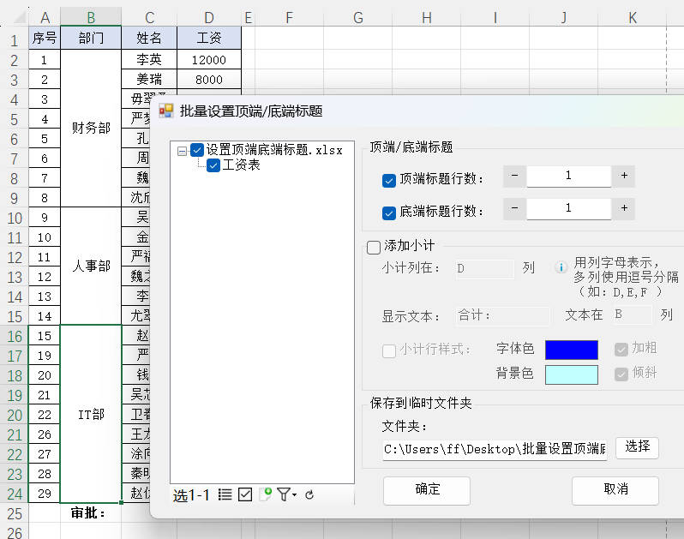Open the filter funnel dropdown

point(286,494)
